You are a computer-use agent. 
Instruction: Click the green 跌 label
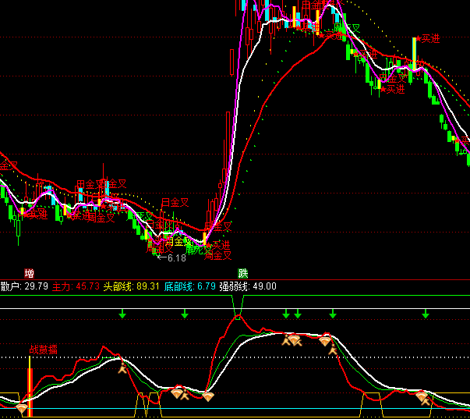pyautogui.click(x=243, y=273)
